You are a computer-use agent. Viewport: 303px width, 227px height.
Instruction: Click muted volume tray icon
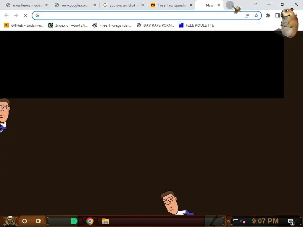pyautogui.click(x=243, y=221)
